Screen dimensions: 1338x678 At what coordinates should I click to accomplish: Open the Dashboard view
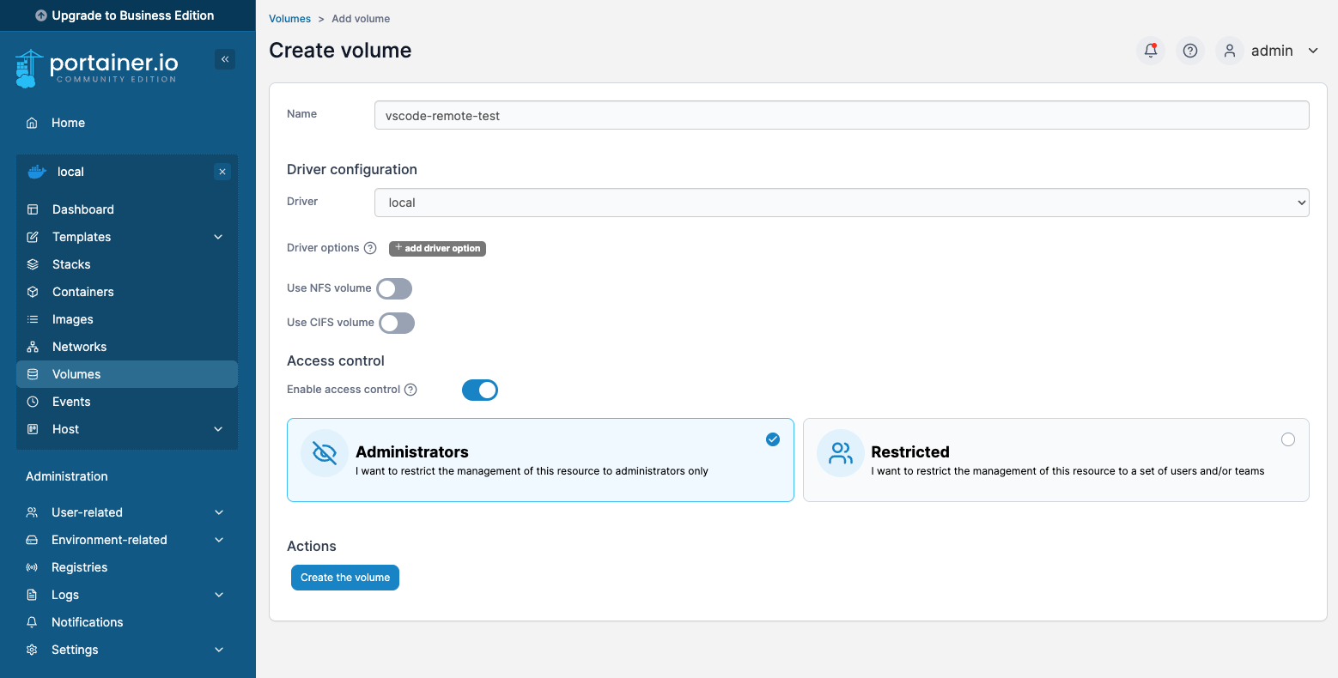(x=82, y=209)
